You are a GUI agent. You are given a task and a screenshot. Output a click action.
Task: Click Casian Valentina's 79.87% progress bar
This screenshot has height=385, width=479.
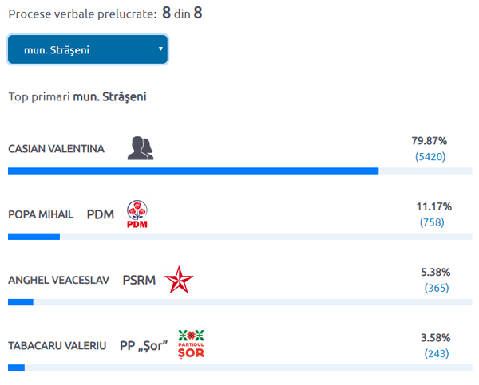coord(193,171)
